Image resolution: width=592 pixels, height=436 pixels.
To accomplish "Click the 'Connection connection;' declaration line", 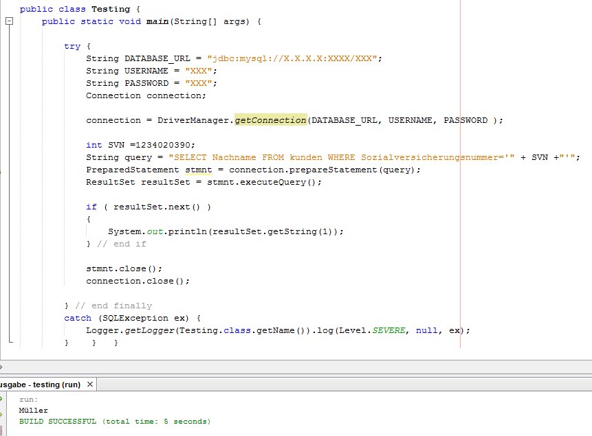I will 146,95.
